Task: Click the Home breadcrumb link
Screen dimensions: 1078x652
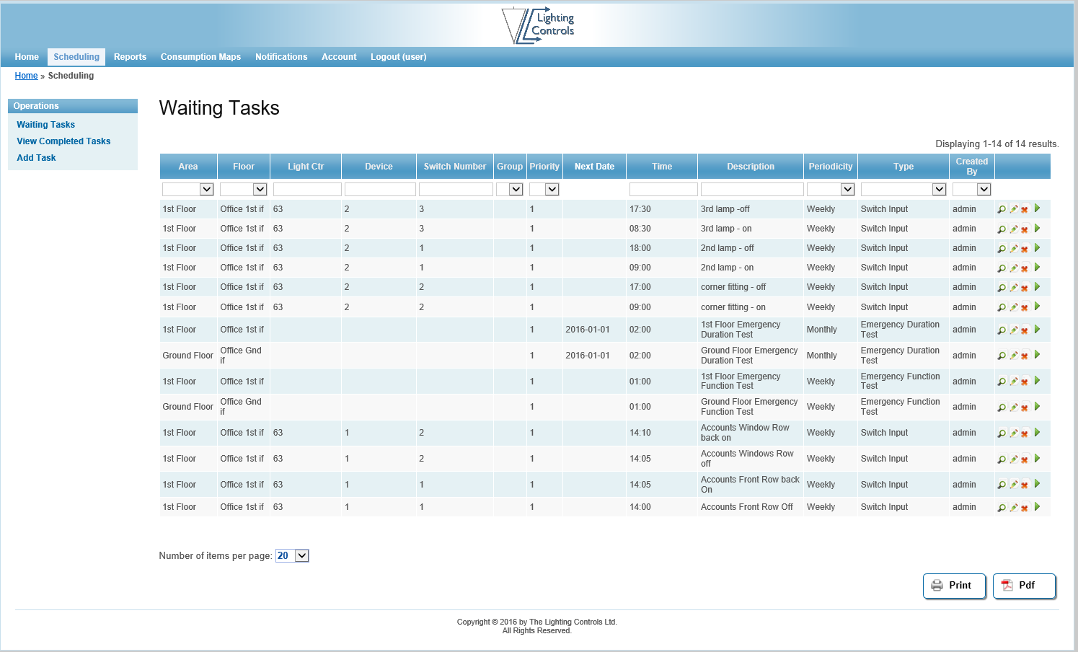Action: (x=26, y=76)
